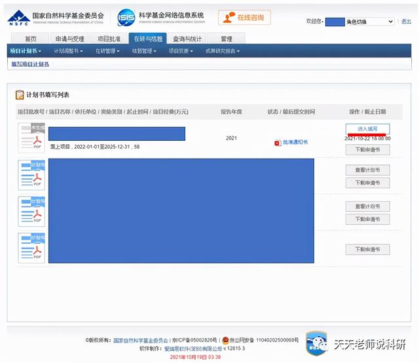Open the grey PDF thumbnail of 面上项目 row
Viewport: 419px width, 363px height.
click(31, 138)
